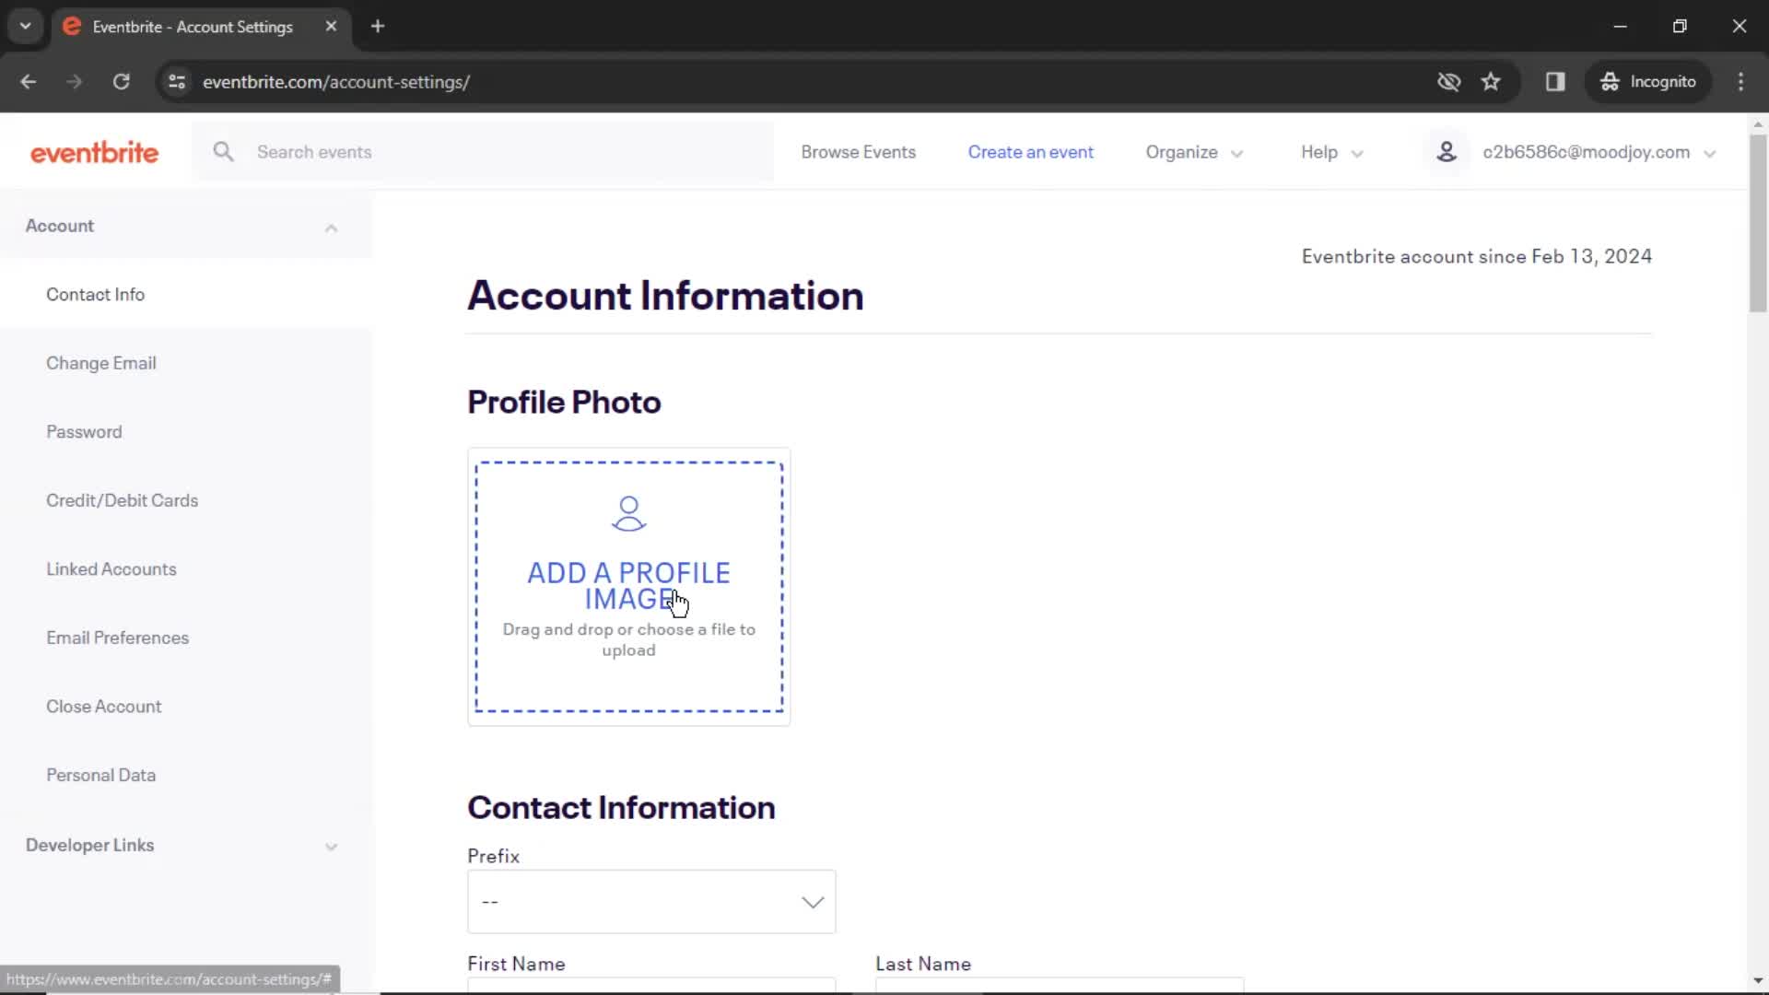Expand the Organize menu
Viewport: 1769px width, 995px height.
click(x=1194, y=153)
